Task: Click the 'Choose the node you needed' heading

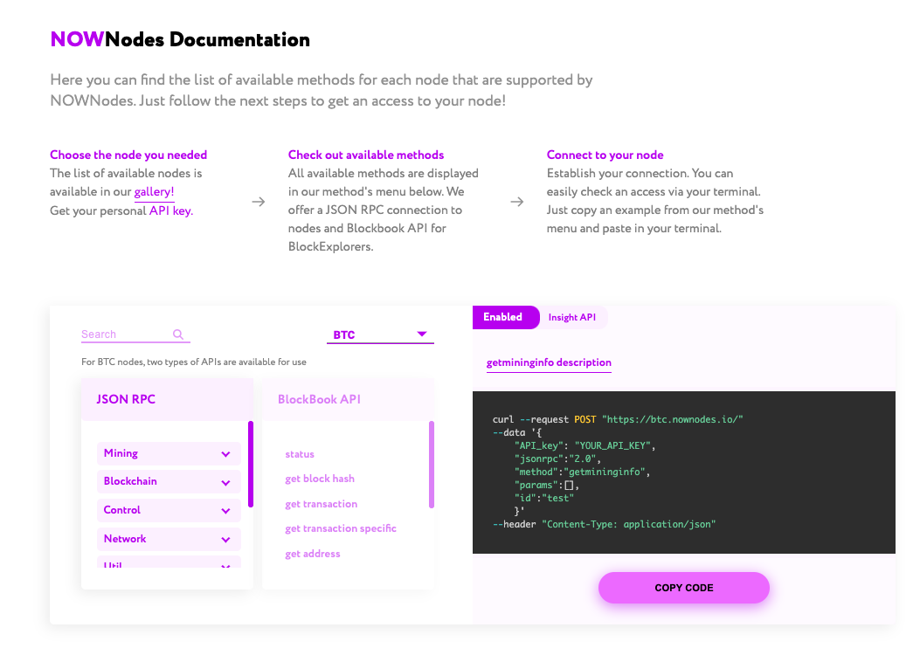Action: (x=128, y=155)
